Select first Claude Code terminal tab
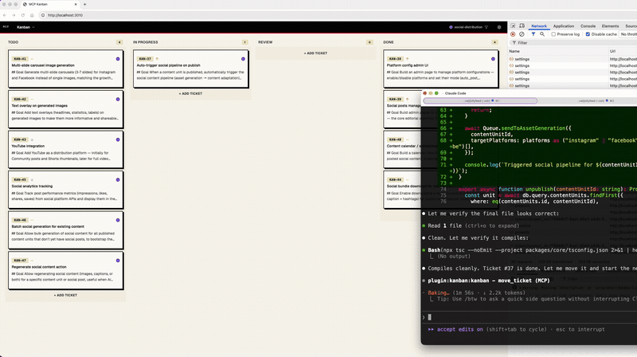The height and width of the screenshot is (357, 637). pos(480,100)
